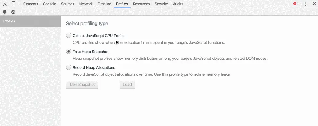Open the Console tab

(49, 4)
